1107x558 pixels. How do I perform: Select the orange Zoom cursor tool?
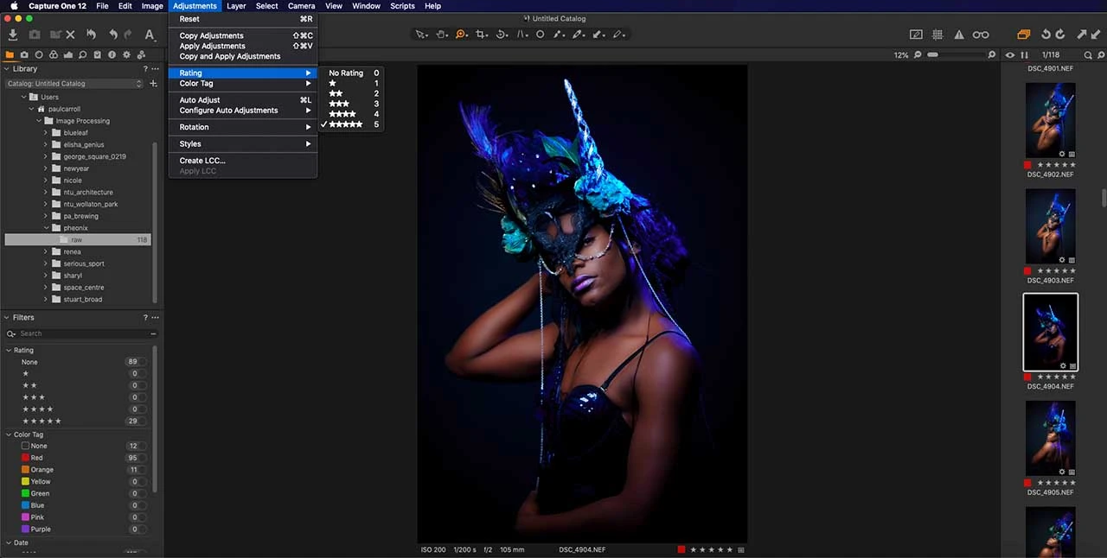[x=461, y=35]
